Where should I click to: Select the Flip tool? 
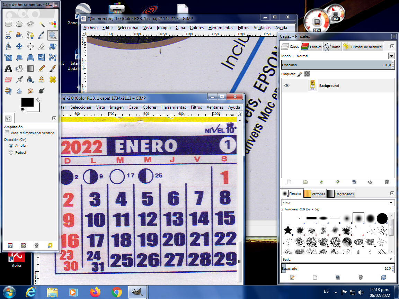[x=42, y=57]
